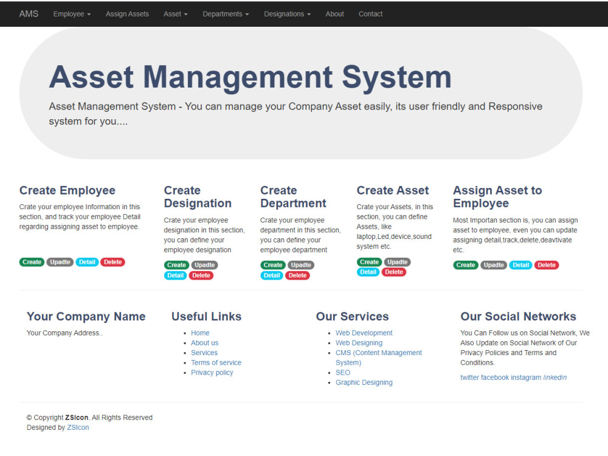The height and width of the screenshot is (456, 608).
Task: Click Delete badge under Create Employee
Action: coord(113,262)
